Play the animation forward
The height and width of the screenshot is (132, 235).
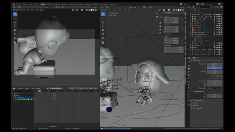click(57, 88)
